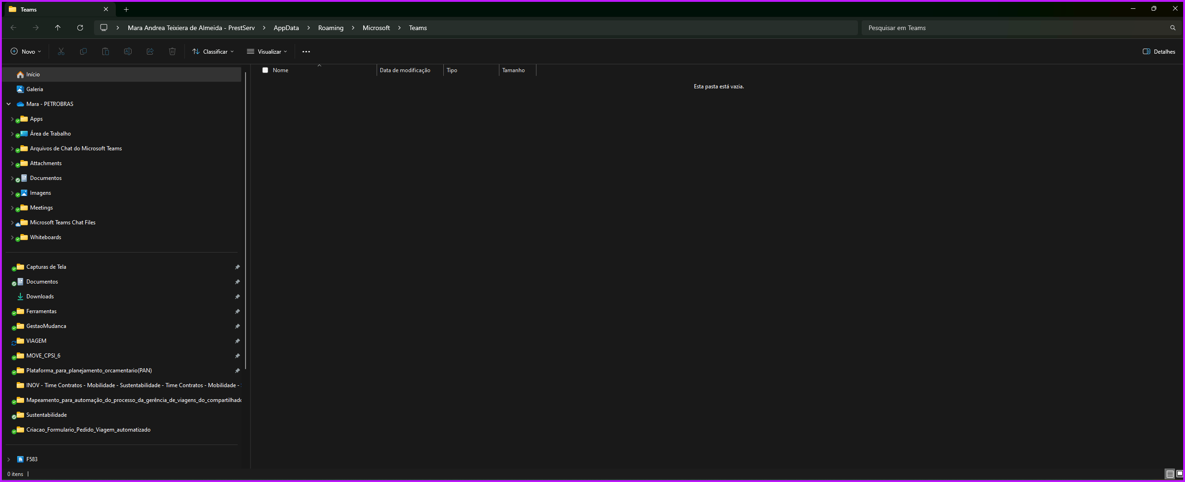
Task: Expand the F583 node chevron
Action: pos(8,459)
